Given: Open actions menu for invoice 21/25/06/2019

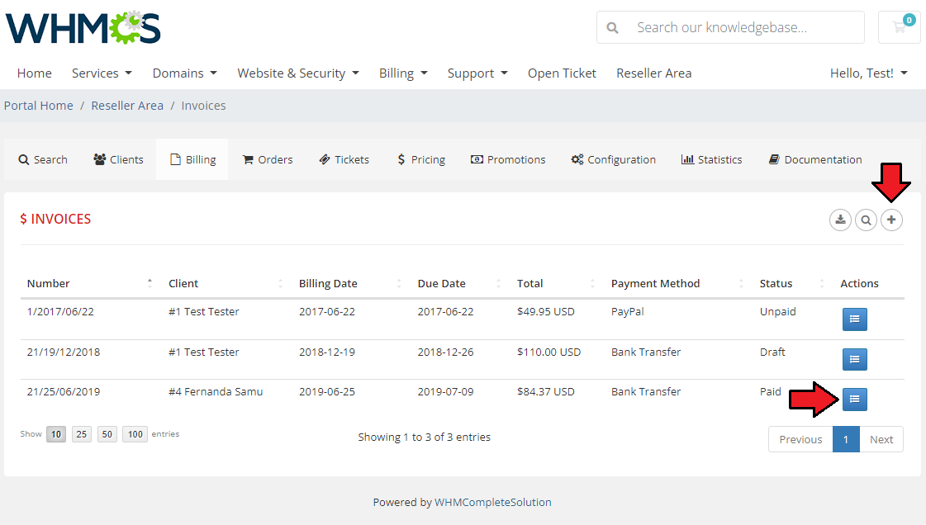Looking at the screenshot, I should (854, 400).
